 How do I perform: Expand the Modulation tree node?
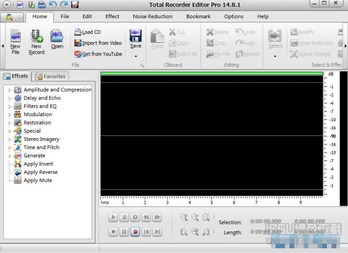pos(9,115)
